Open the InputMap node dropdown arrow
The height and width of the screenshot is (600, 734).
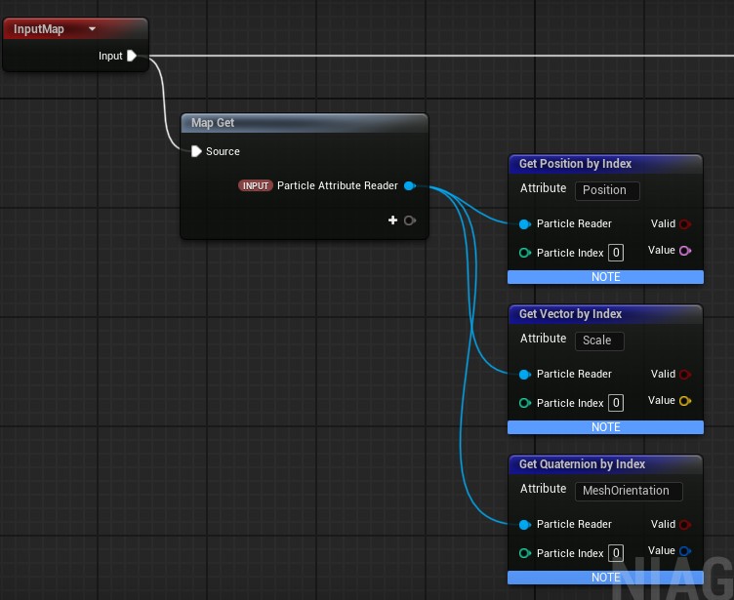tap(92, 29)
